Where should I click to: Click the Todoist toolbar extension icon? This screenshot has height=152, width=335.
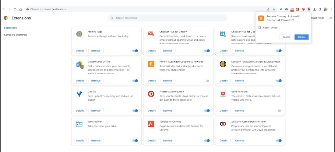(298, 9)
